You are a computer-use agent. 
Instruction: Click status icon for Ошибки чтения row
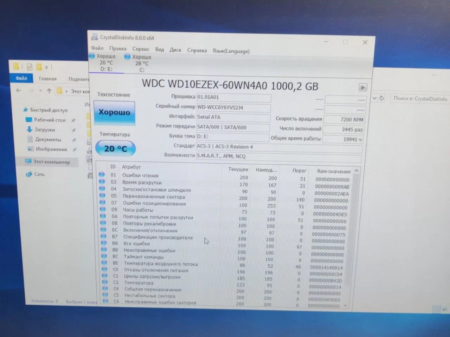[102, 174]
